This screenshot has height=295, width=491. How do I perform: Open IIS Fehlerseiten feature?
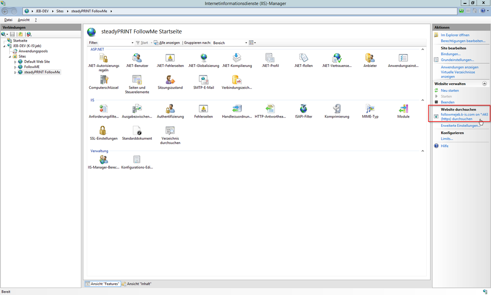203,112
